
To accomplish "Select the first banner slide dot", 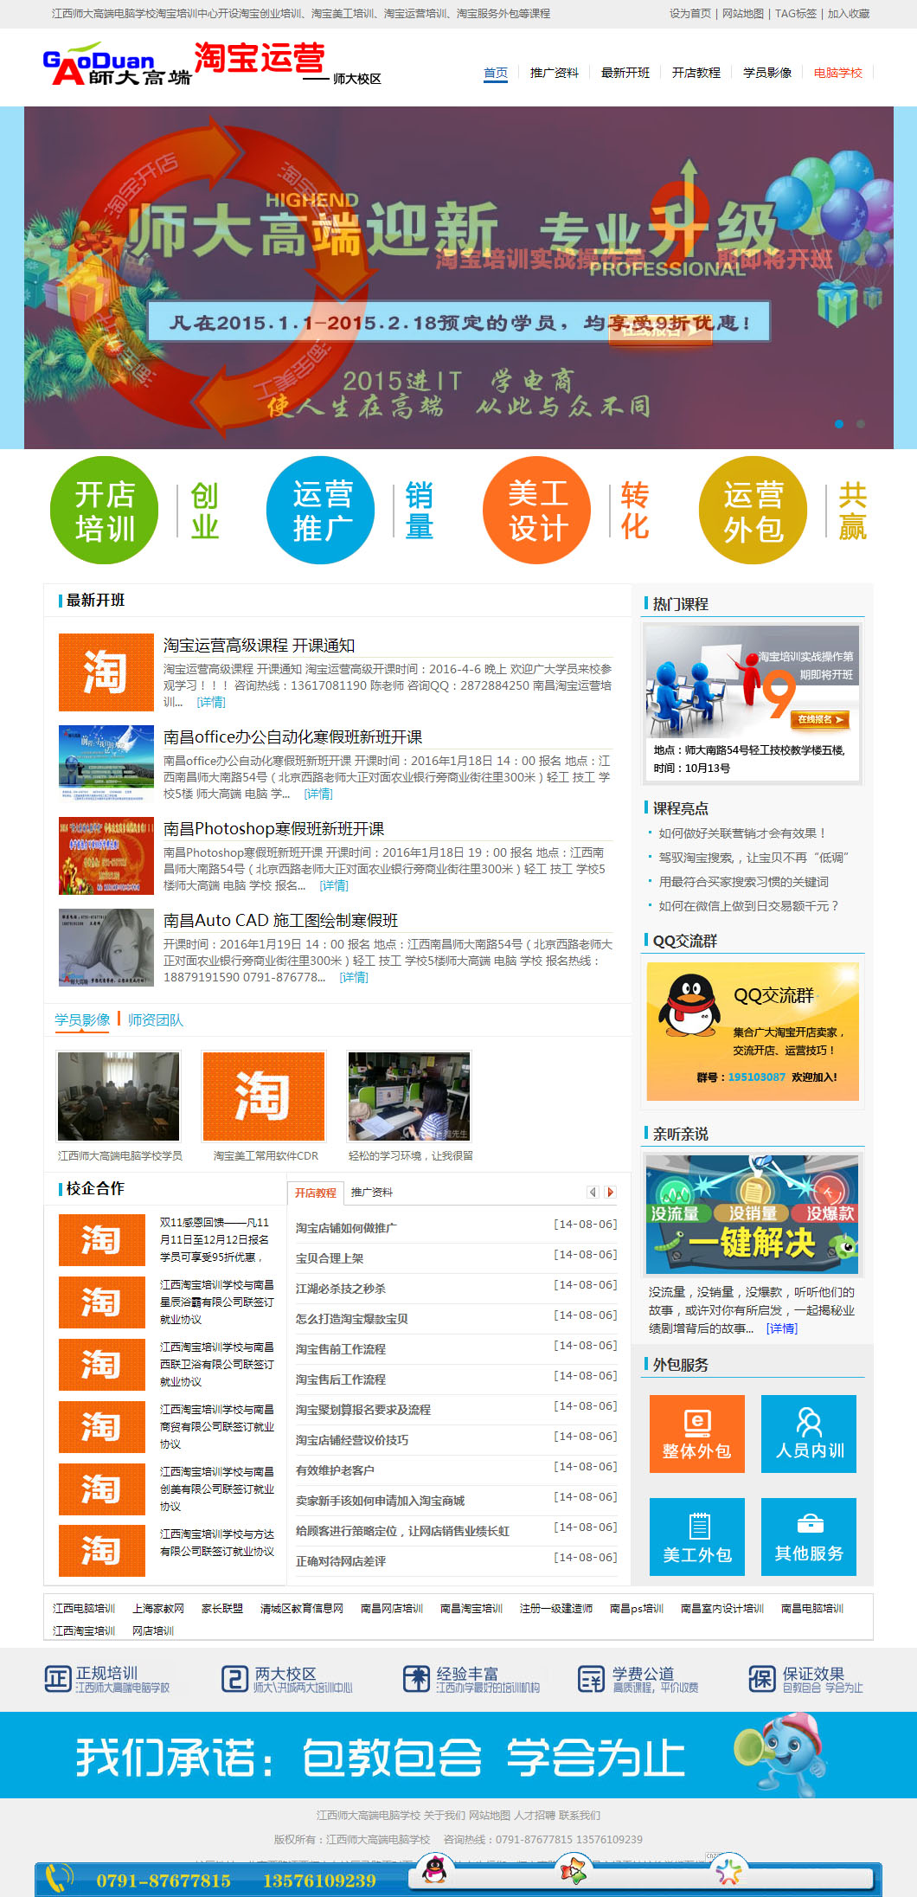I will click(x=839, y=423).
